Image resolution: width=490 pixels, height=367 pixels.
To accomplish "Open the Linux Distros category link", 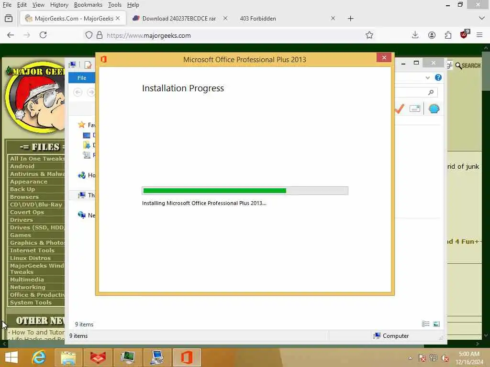I will [30, 258].
